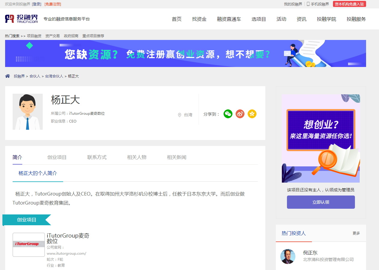Image resolution: width=379 pixels, height=270 pixels.
Task: Click the home icon in breadcrumb
Action: pos(8,76)
